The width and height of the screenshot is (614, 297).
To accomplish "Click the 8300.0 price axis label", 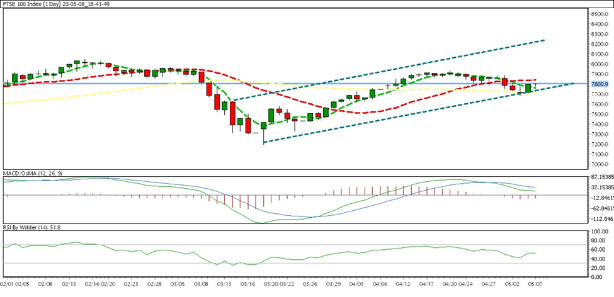I will click(x=599, y=34).
